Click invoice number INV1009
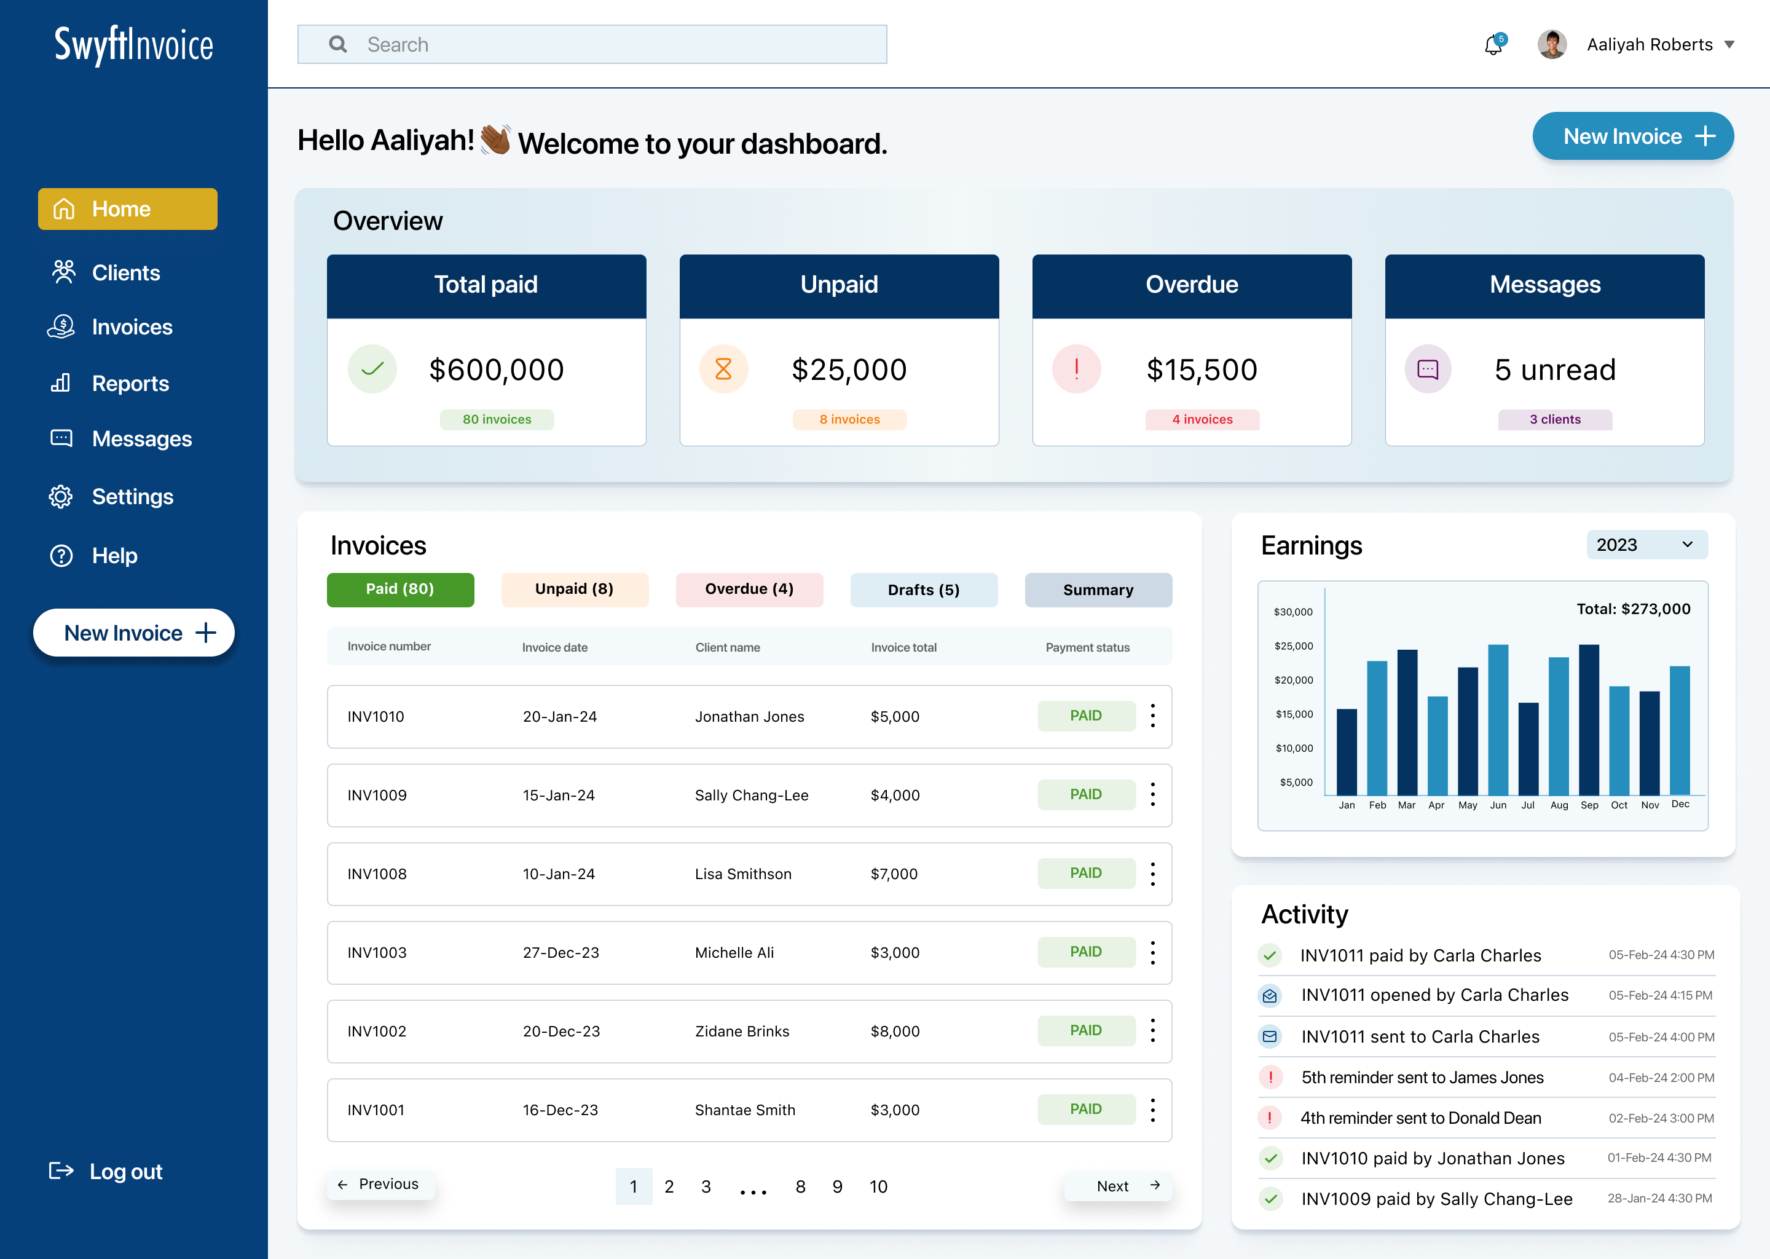This screenshot has height=1259, width=1770. point(377,795)
